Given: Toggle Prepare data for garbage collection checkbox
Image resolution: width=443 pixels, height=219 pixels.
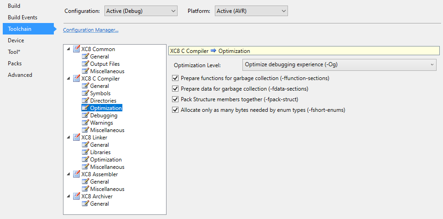Looking at the screenshot, I should tap(175, 89).
